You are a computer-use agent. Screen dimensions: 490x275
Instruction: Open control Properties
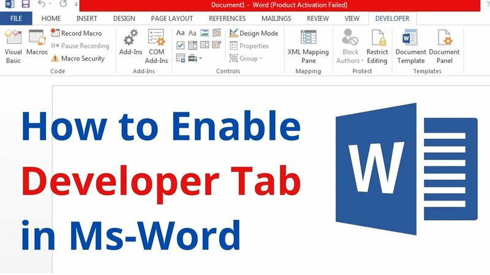pyautogui.click(x=249, y=46)
